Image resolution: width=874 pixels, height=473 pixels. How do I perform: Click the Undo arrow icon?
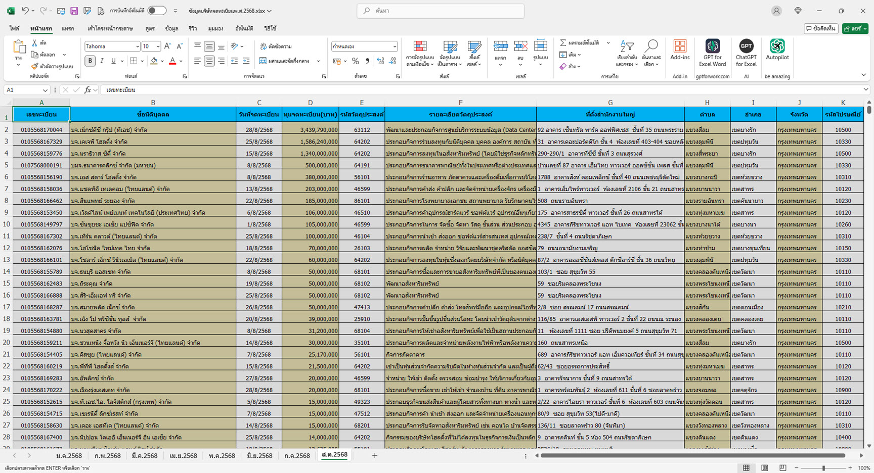25,11
